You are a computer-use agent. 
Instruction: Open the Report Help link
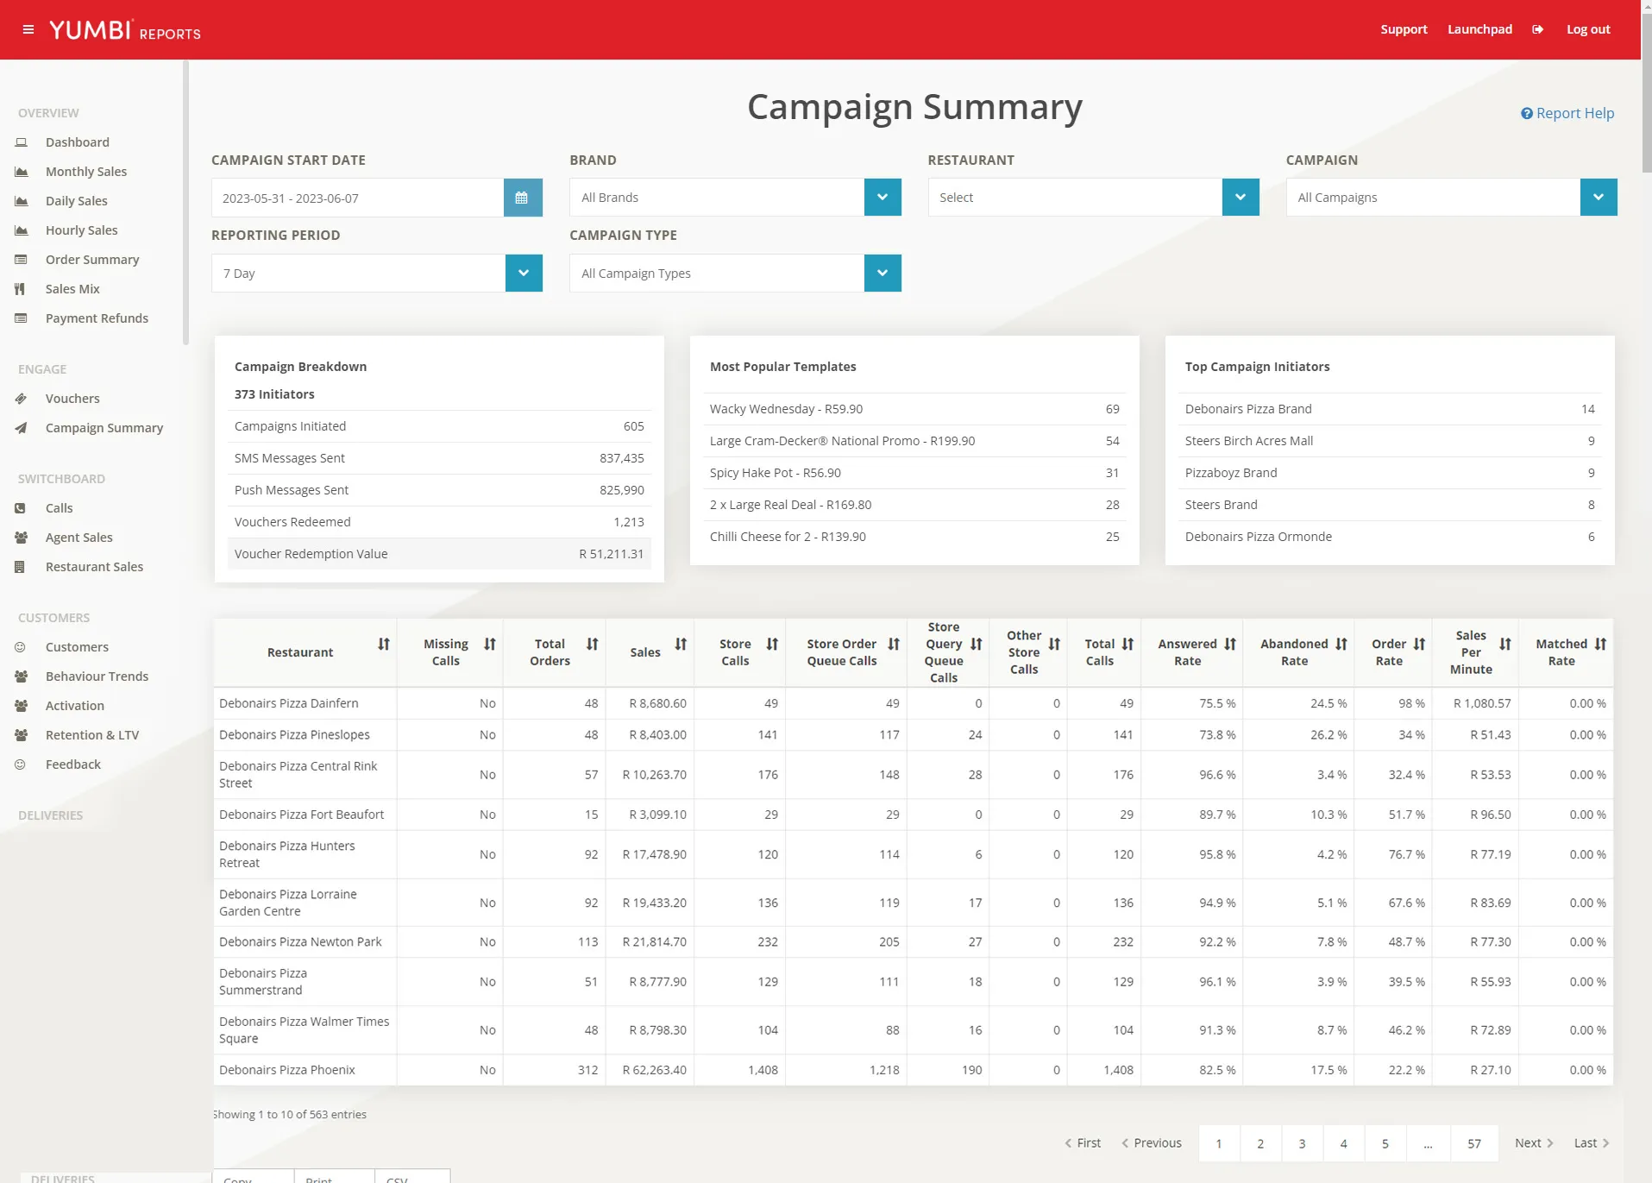[x=1567, y=113]
